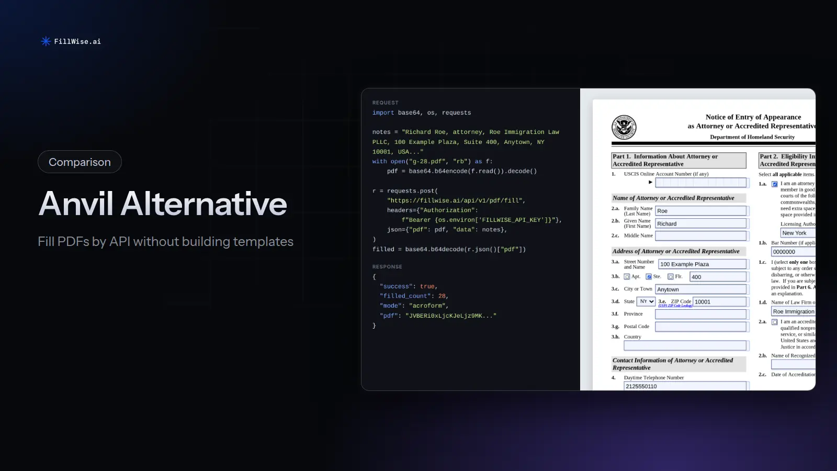Viewport: 837px width, 471px height.
Task: Open the State dropdown showing NY
Action: 646,301
